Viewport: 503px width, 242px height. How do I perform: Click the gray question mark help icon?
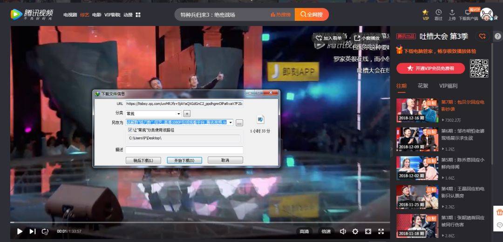[497, 36]
